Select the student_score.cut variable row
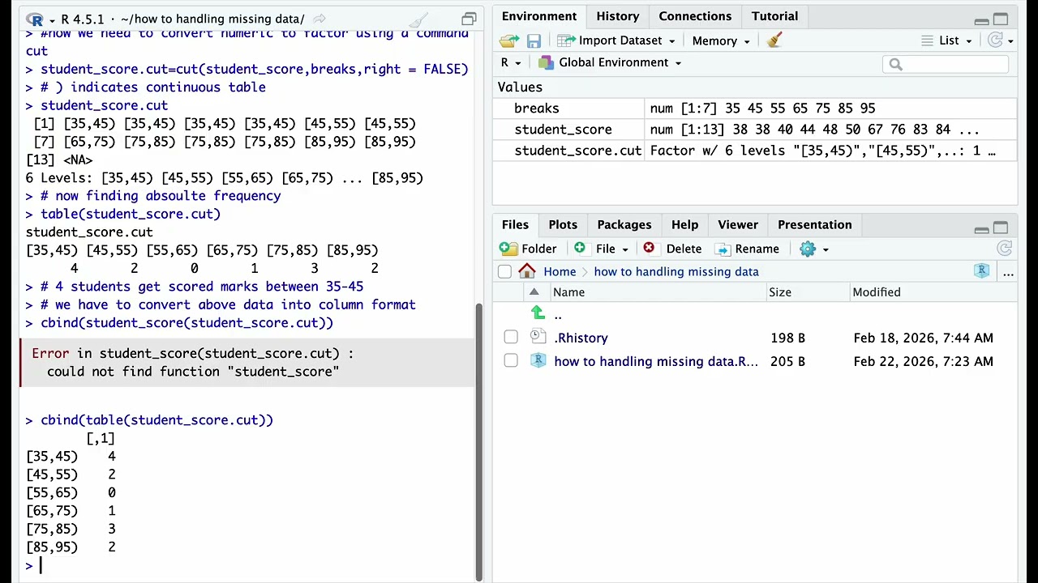The height and width of the screenshot is (583, 1038). click(x=754, y=151)
